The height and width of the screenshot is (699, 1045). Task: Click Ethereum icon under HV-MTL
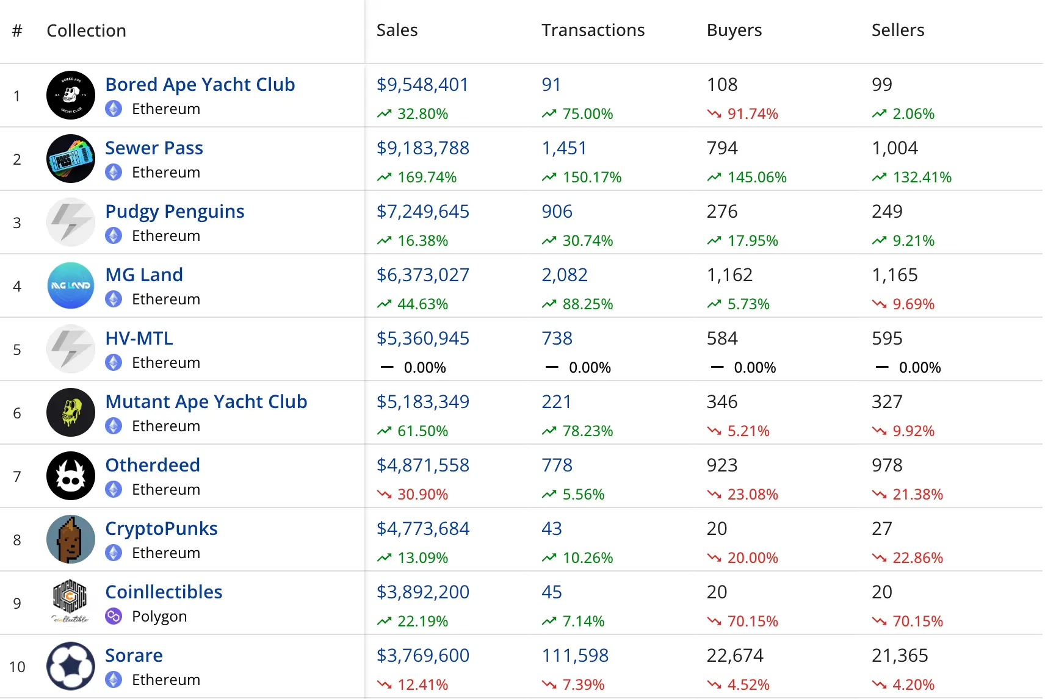[114, 362]
